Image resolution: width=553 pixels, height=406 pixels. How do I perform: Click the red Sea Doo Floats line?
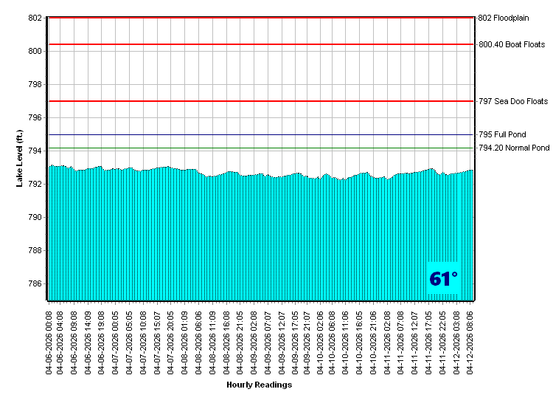[x=258, y=101]
